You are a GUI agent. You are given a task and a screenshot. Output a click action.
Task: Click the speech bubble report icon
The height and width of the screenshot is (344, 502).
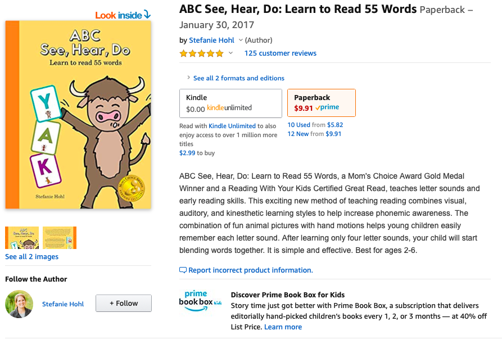pos(183,270)
